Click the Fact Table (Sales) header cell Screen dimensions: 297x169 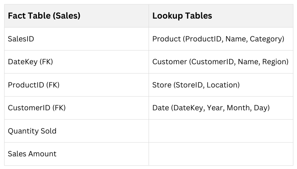(44, 16)
